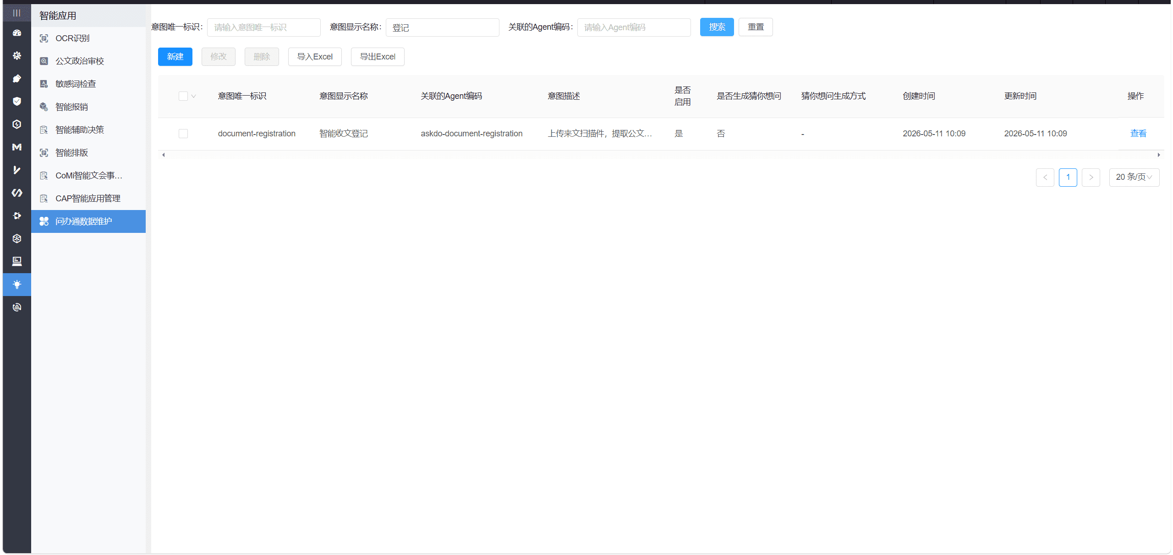This screenshot has width=1173, height=555.
Task: Click the table horizontal scrollbar track
Action: (661, 155)
